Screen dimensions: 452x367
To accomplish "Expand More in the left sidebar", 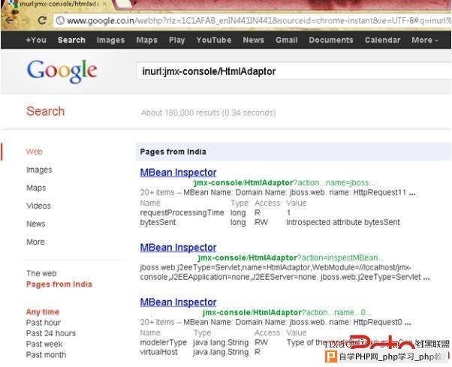I will point(35,242).
